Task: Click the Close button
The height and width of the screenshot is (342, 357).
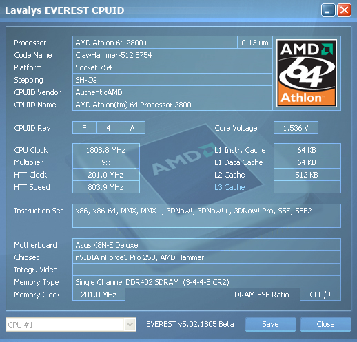Action: click(x=325, y=324)
